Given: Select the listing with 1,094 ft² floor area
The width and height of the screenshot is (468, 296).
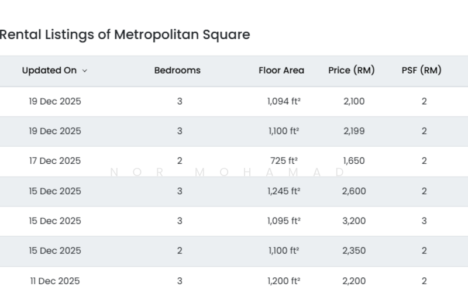Looking at the screenshot, I should tap(284, 101).
